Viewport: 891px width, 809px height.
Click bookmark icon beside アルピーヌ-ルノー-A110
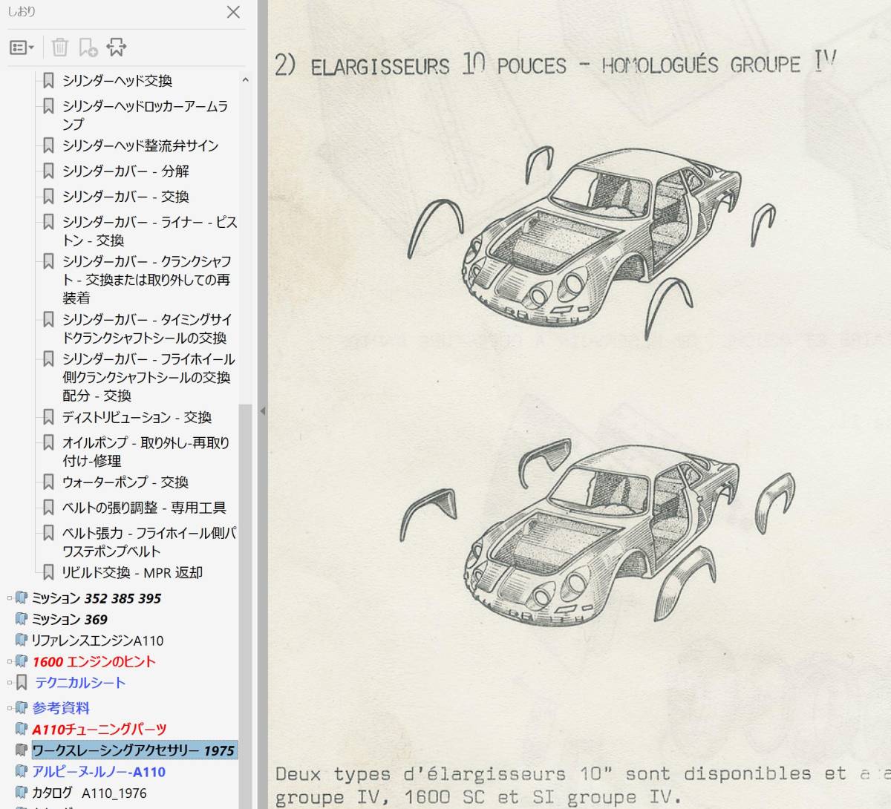click(x=22, y=772)
